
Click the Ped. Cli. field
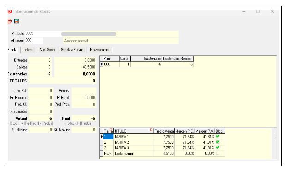[41, 104]
